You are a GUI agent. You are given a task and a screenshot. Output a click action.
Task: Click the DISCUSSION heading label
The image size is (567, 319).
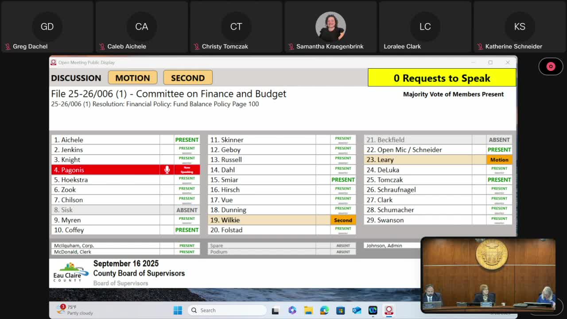pos(76,78)
